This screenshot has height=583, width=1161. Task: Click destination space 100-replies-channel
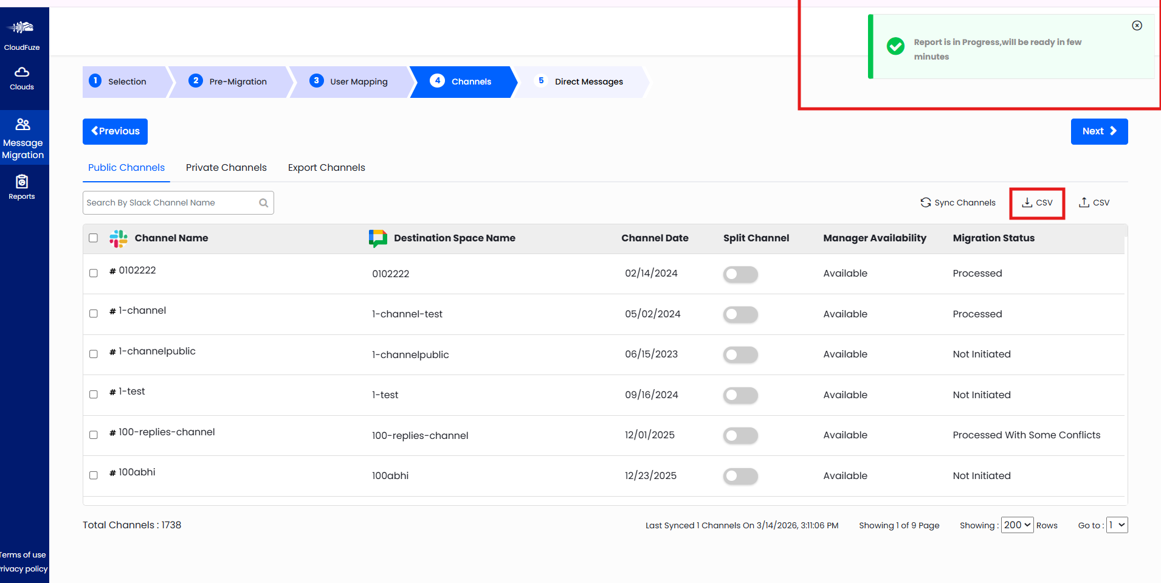(x=420, y=436)
